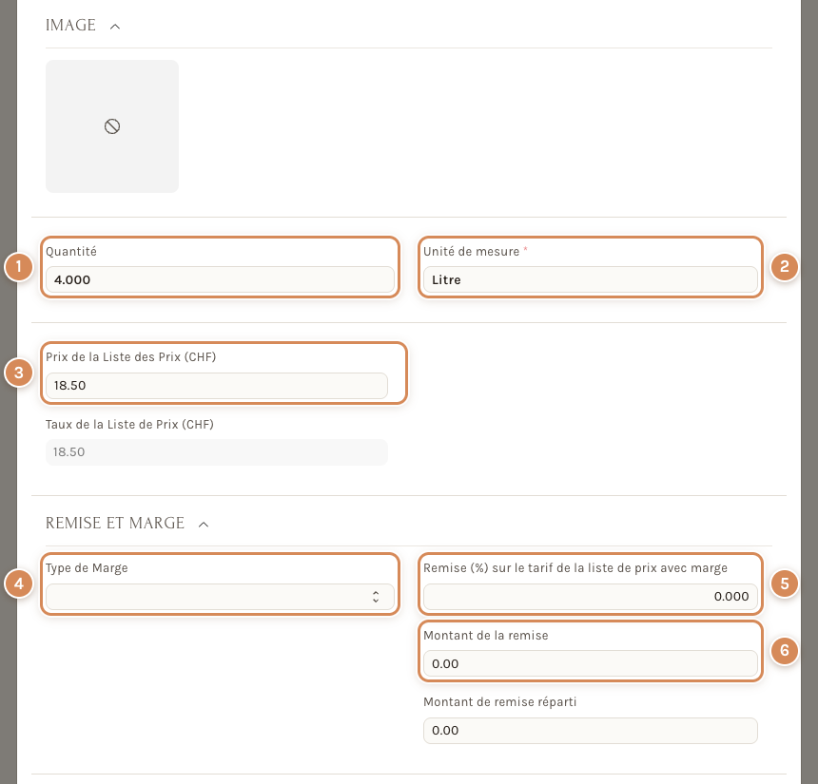
Task: Click the IMAGE section heading
Action: click(x=70, y=25)
